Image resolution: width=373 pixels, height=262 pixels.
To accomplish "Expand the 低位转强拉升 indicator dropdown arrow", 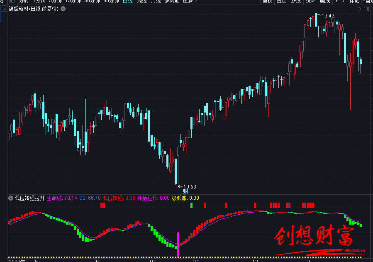I will click(x=10, y=198).
